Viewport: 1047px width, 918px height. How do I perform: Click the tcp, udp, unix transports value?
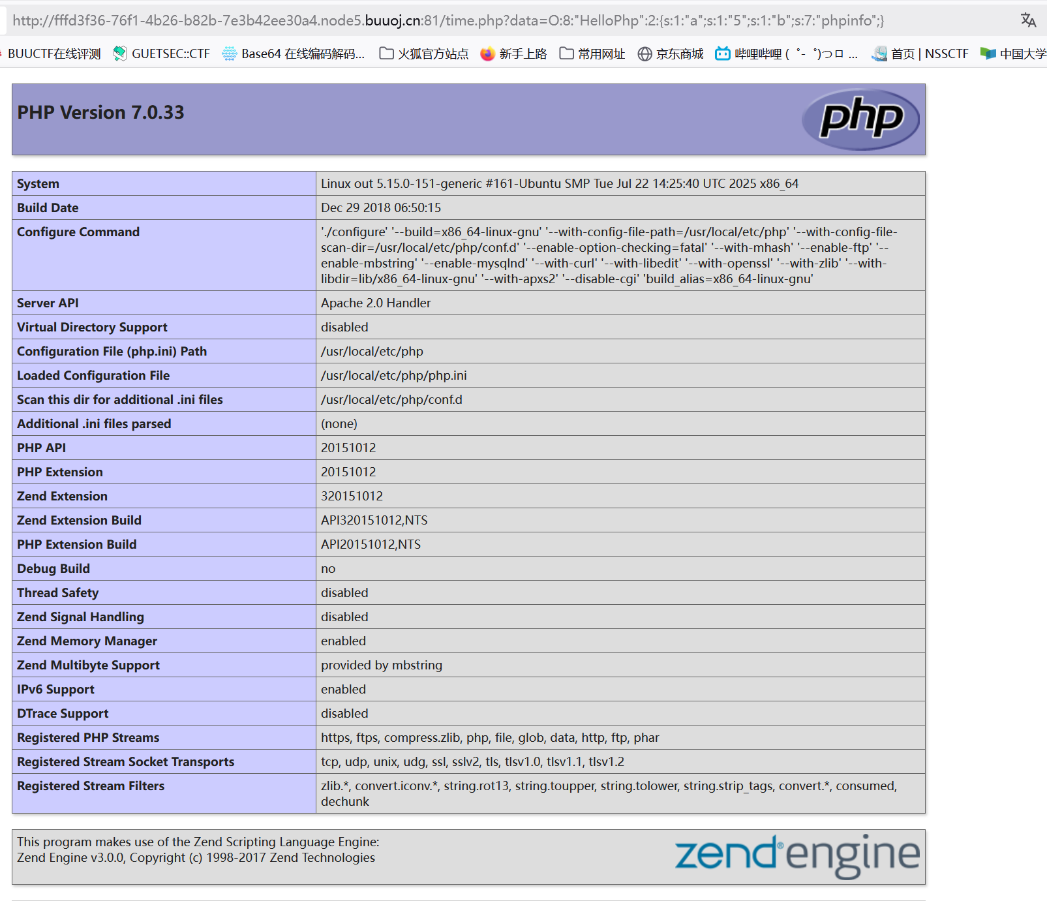[472, 761]
